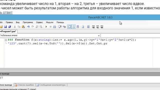
Task: Cut selection with the scissors icon
Action: coord(15,27)
